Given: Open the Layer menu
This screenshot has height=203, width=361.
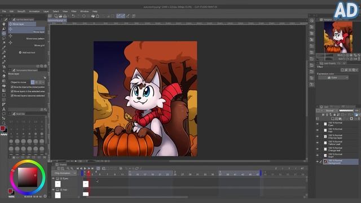Looking at the screenshot, I should tap(46, 11).
